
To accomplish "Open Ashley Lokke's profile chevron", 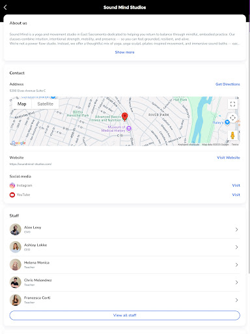I will tap(236, 247).
